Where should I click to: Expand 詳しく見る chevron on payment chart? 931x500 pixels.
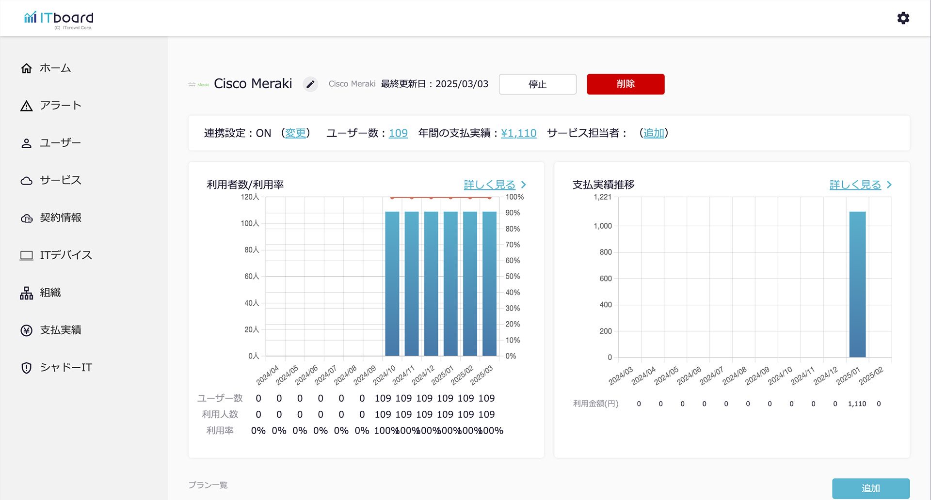(889, 185)
